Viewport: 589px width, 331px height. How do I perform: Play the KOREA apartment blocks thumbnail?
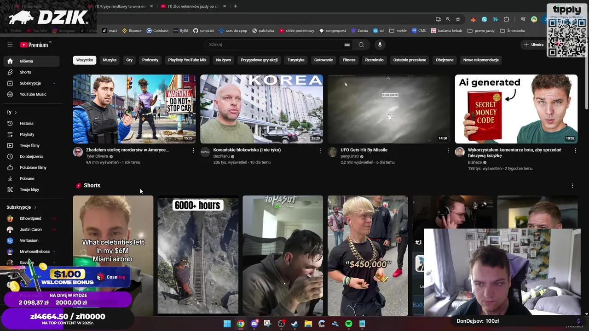[261, 109]
